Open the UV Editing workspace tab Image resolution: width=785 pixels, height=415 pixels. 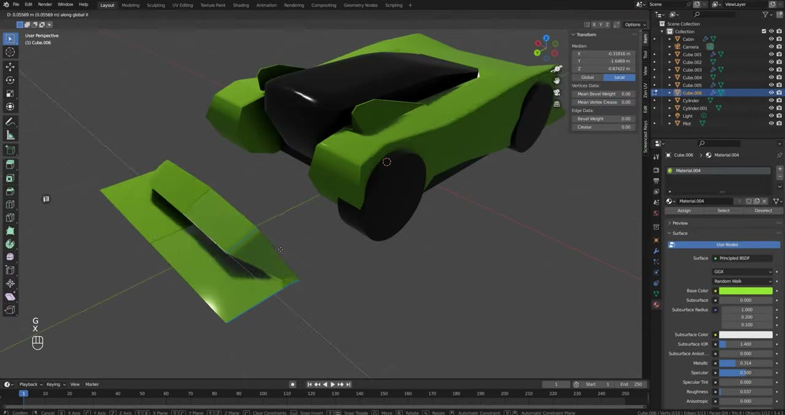[183, 5]
